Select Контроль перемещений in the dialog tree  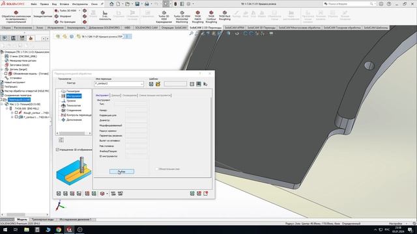[x=79, y=115]
